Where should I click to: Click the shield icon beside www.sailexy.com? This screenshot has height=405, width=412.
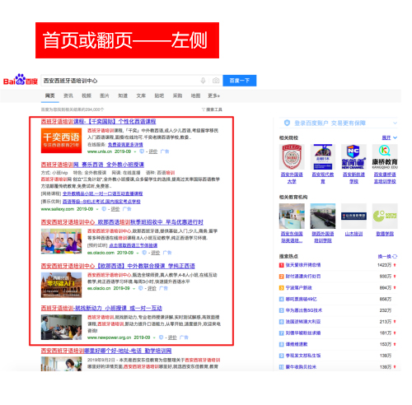tap(104, 209)
